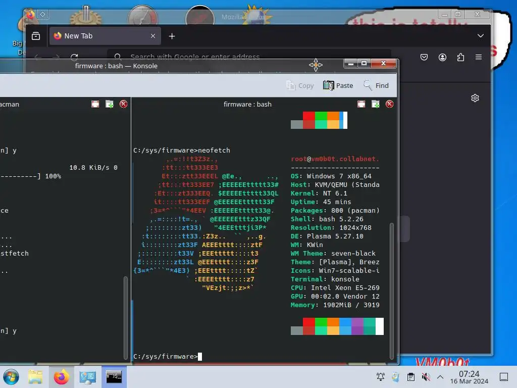This screenshot has height=388, width=517.
Task: Click the C:/sys/firmware> prompt at bottom
Action: 166,356
